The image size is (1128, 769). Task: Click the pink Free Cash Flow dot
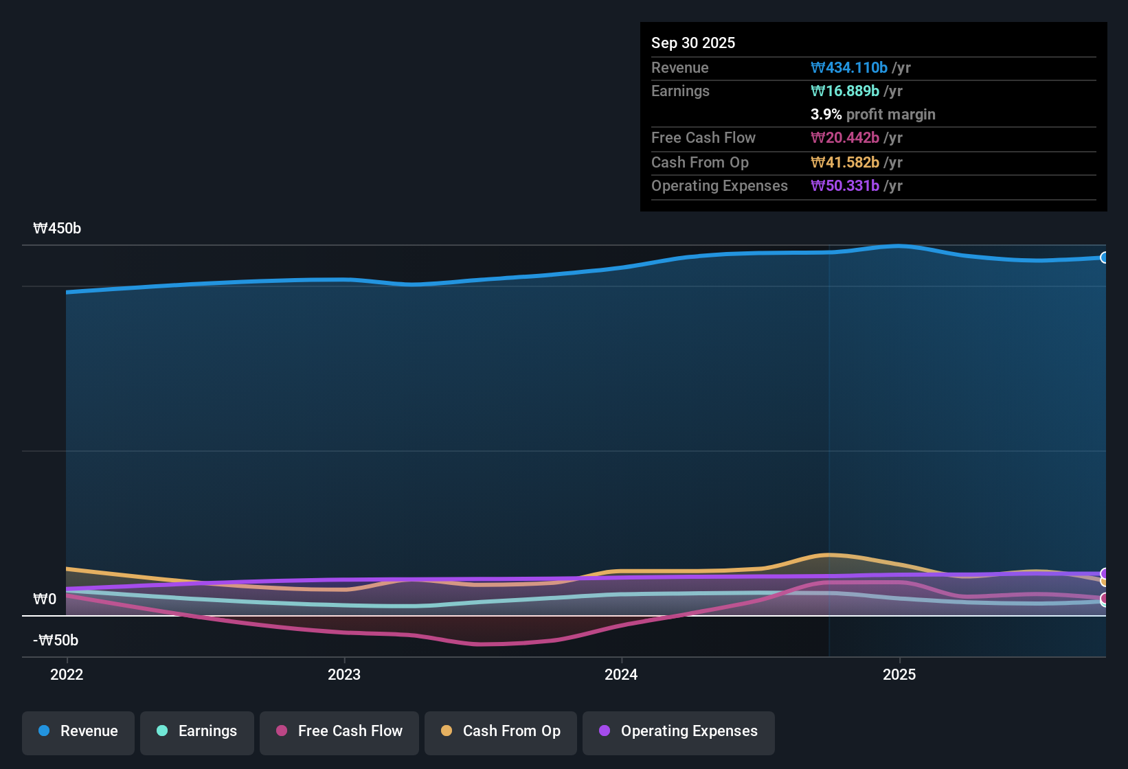point(282,731)
